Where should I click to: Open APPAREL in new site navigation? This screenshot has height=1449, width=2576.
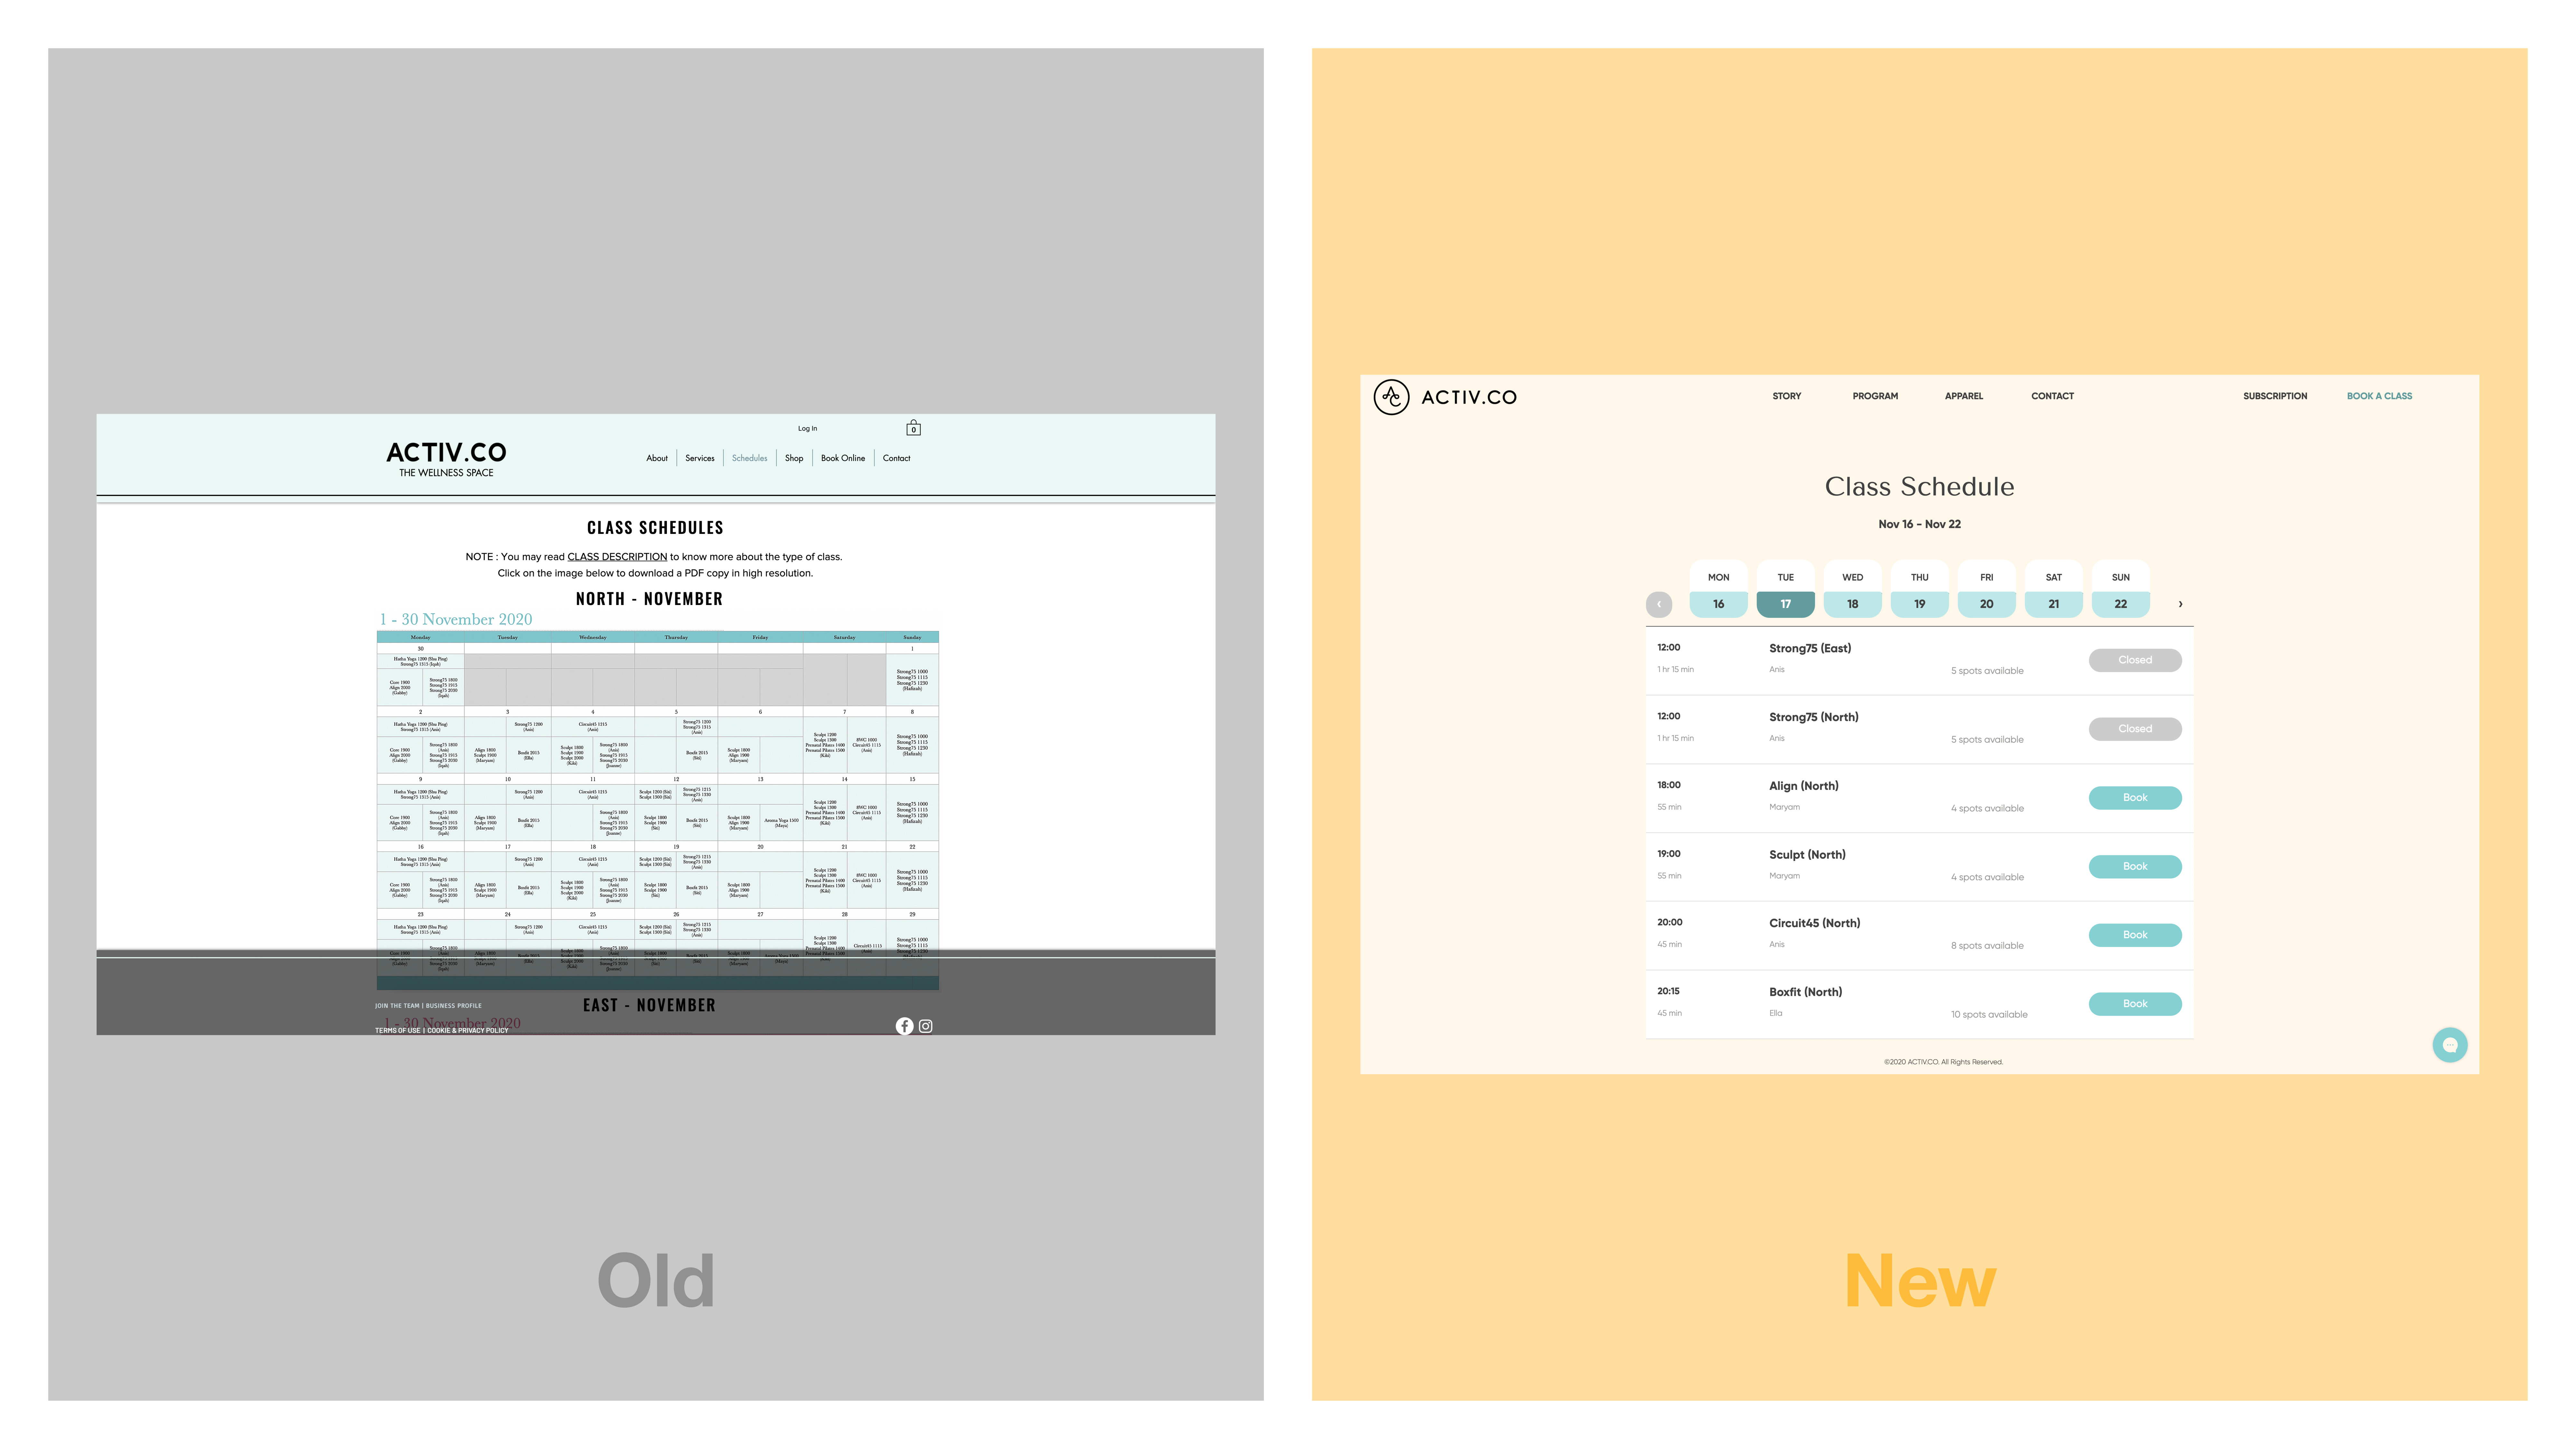(1964, 396)
